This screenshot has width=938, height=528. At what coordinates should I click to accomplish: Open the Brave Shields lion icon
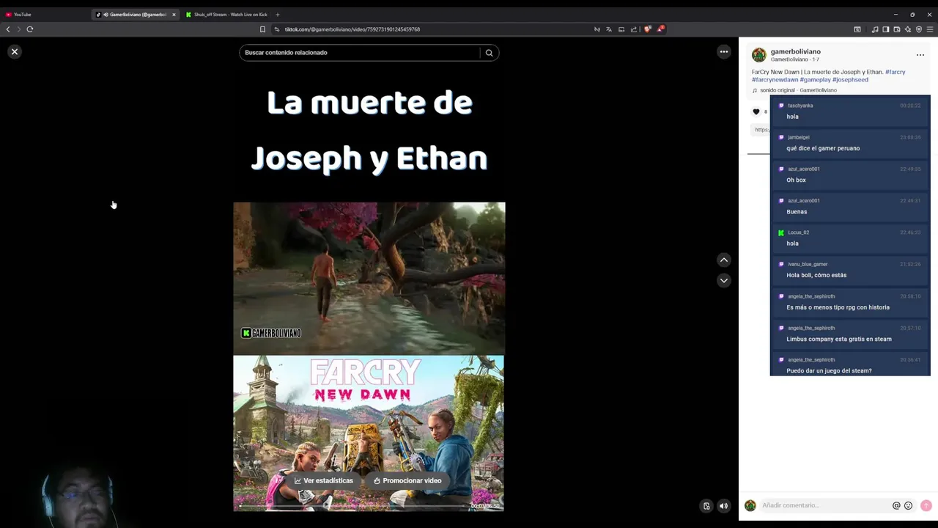point(647,29)
